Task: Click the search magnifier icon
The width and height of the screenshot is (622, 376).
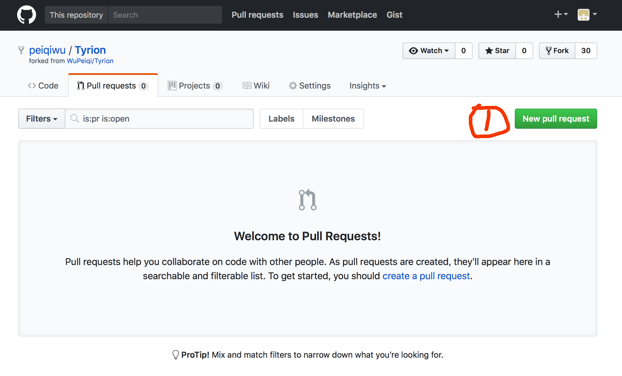Action: pyautogui.click(x=74, y=119)
